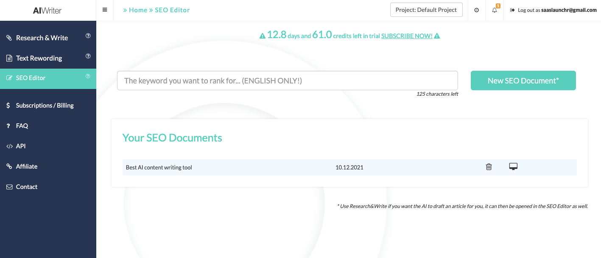Click the Home breadcrumb link
601x258 pixels.
click(138, 10)
